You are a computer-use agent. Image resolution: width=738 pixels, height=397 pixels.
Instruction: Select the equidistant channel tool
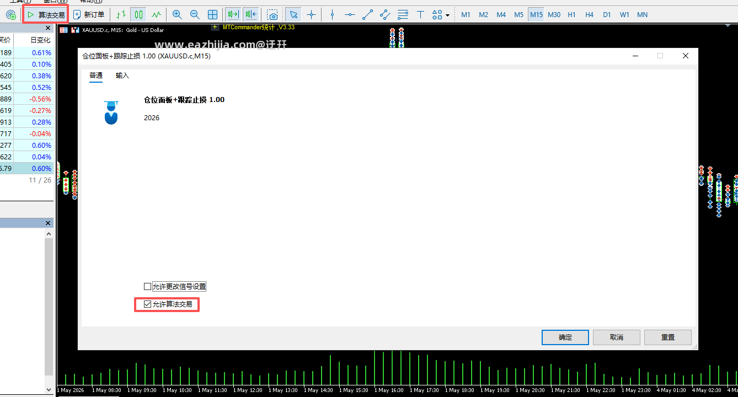(385, 15)
